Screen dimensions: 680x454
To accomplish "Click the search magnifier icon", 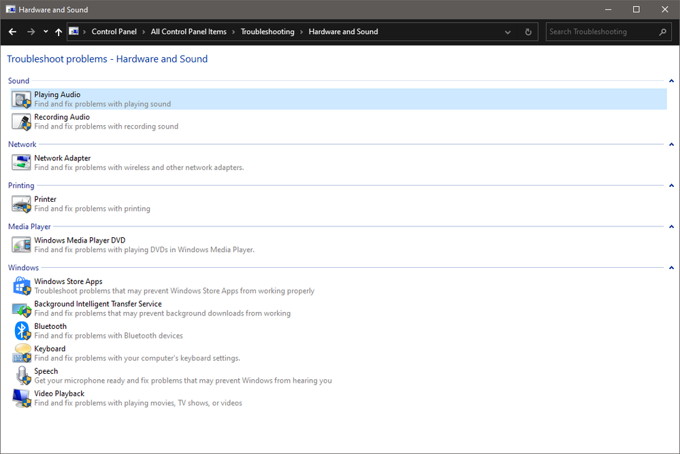I will 662,32.
